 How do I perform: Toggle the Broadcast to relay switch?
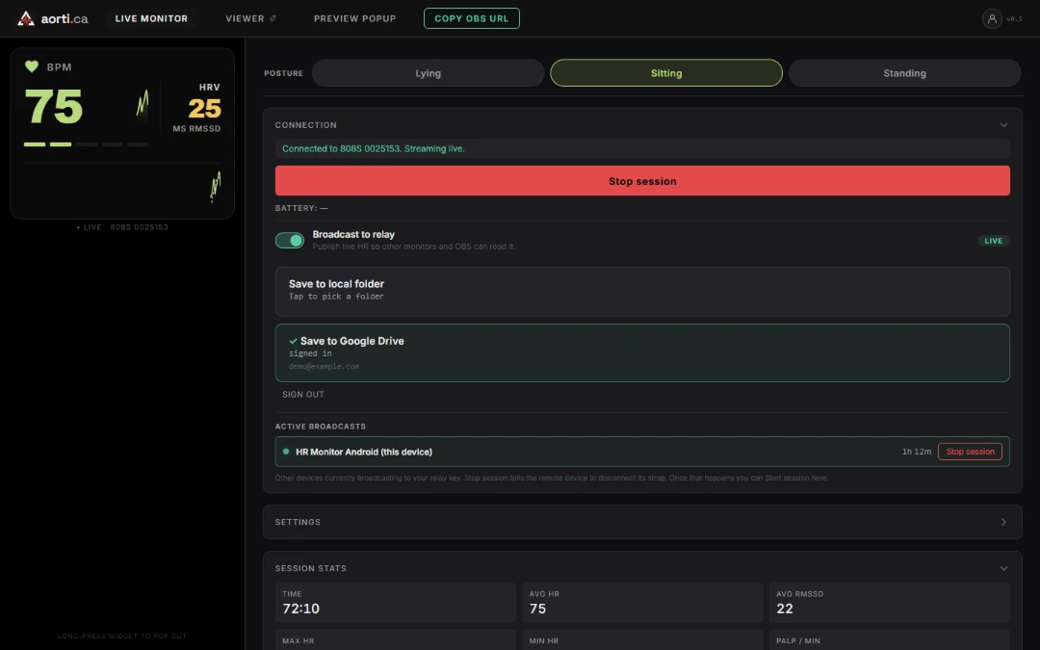tap(290, 240)
